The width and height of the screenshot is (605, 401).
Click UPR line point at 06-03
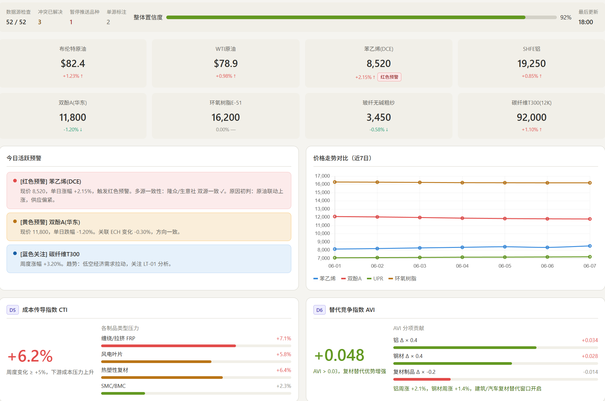[420, 257]
